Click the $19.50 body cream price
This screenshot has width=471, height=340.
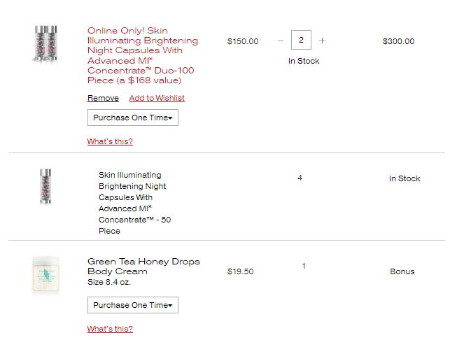click(x=240, y=271)
